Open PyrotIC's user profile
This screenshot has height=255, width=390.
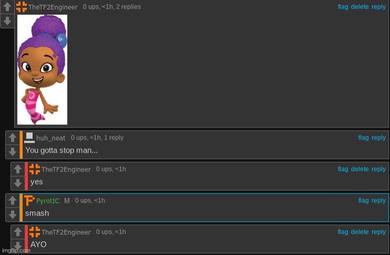(48, 200)
